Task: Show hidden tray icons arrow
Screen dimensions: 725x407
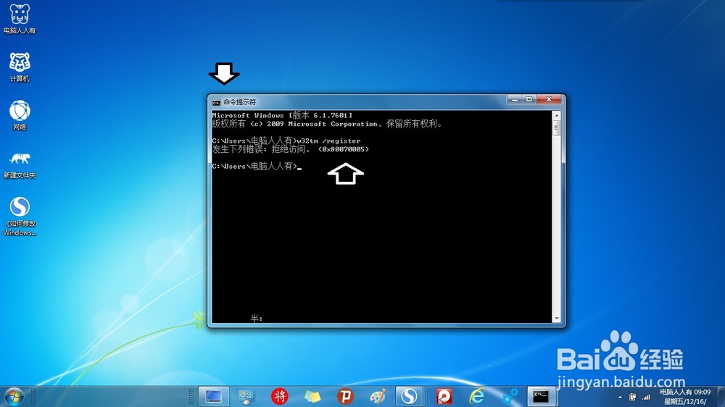Action: click(620, 397)
